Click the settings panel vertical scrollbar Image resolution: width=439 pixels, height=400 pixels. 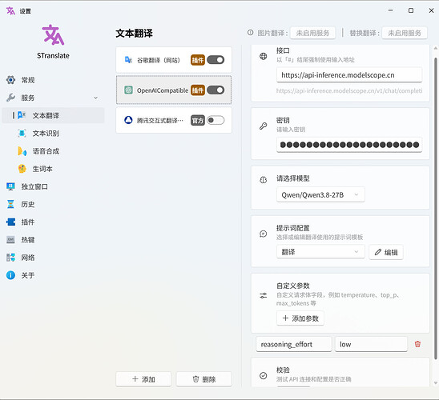pos(435,209)
